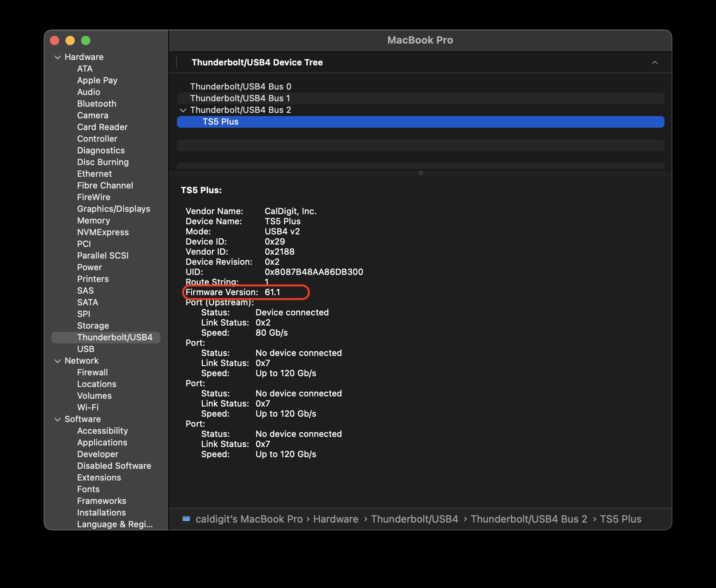
Task: Show Bluetooth information
Action: 97,104
